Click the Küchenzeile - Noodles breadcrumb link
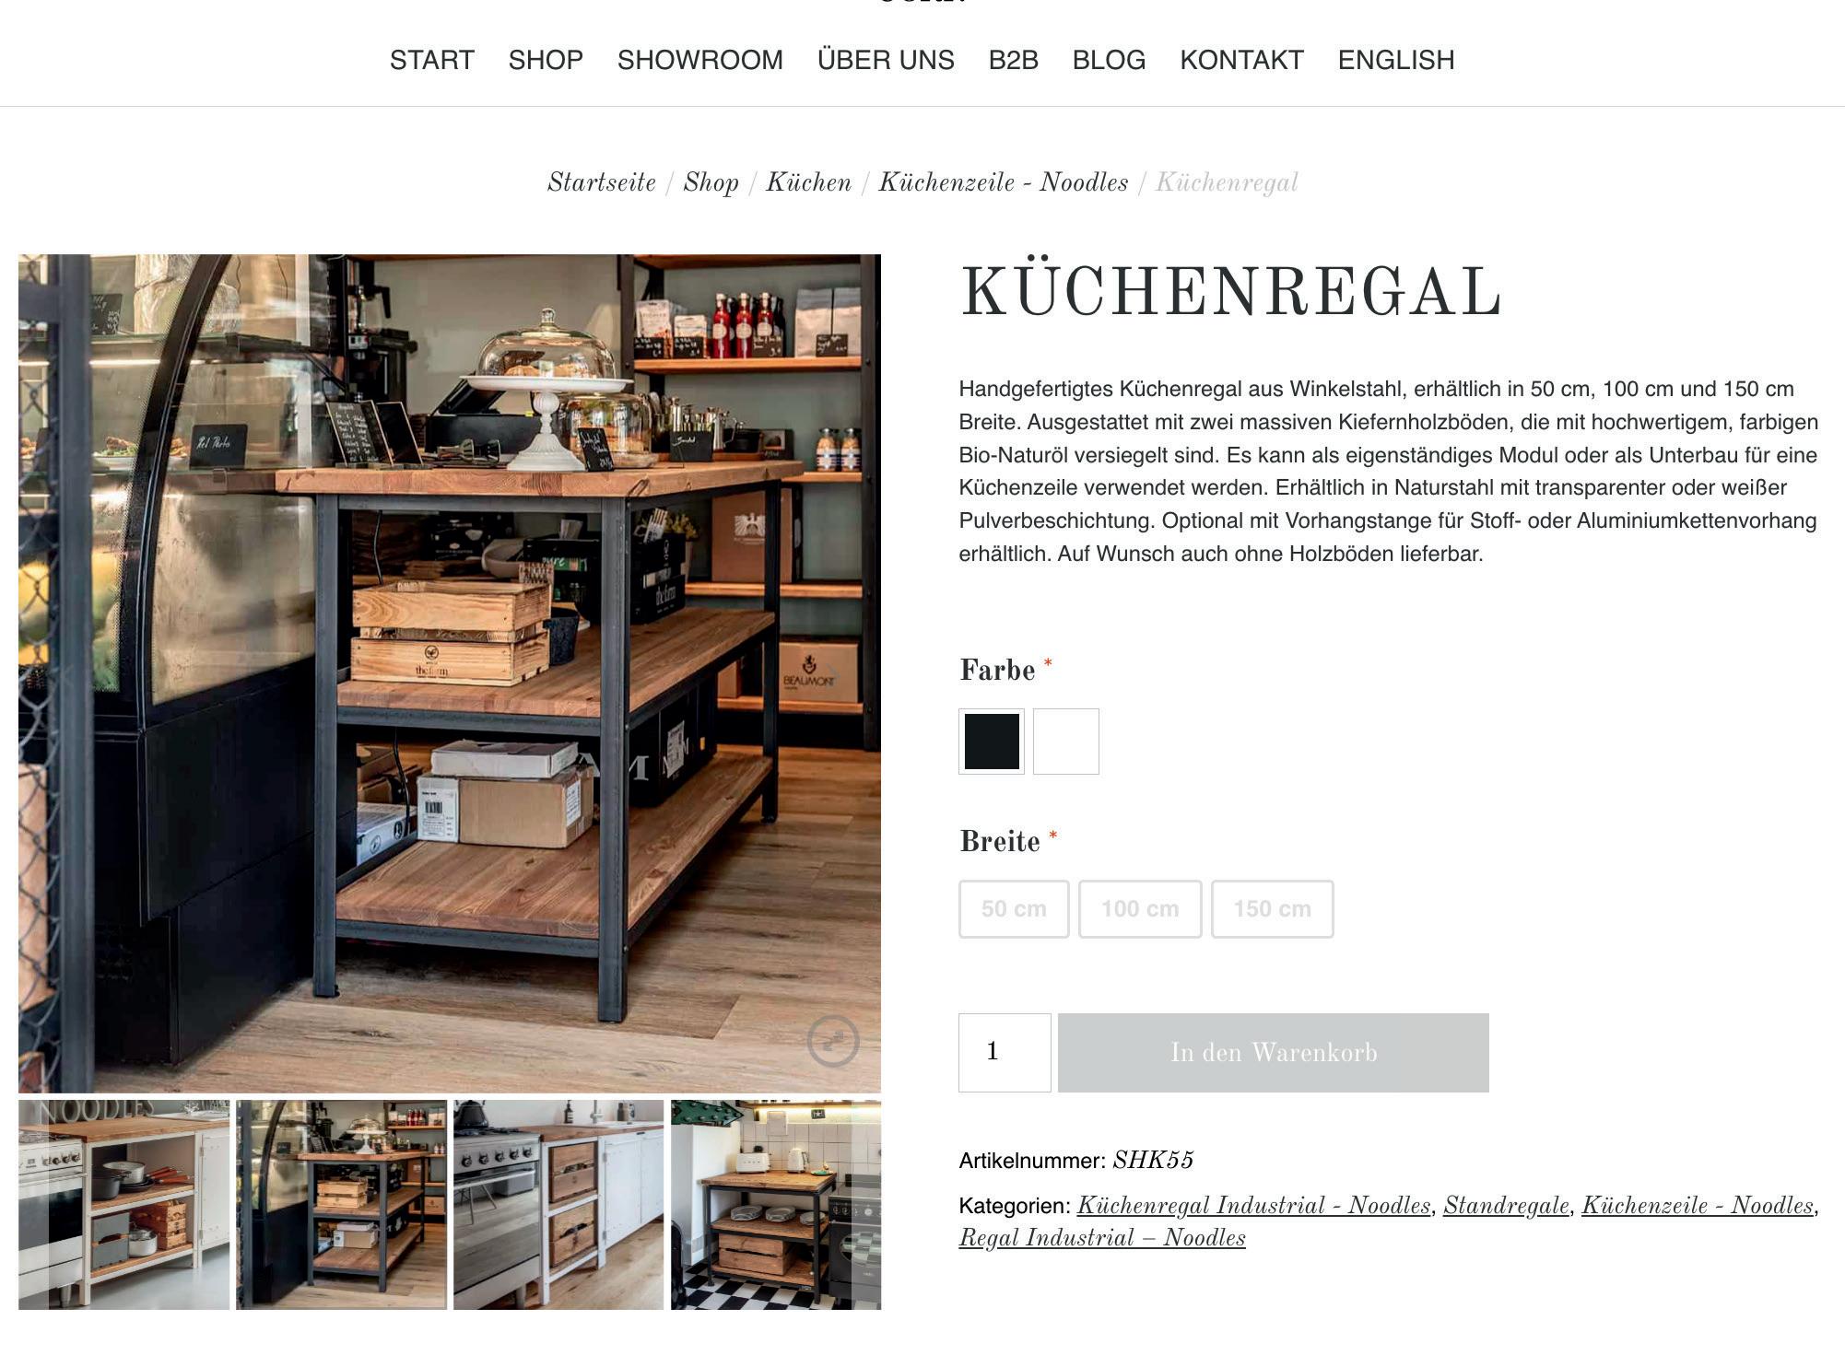This screenshot has height=1367, width=1845. pyautogui.click(x=1004, y=182)
